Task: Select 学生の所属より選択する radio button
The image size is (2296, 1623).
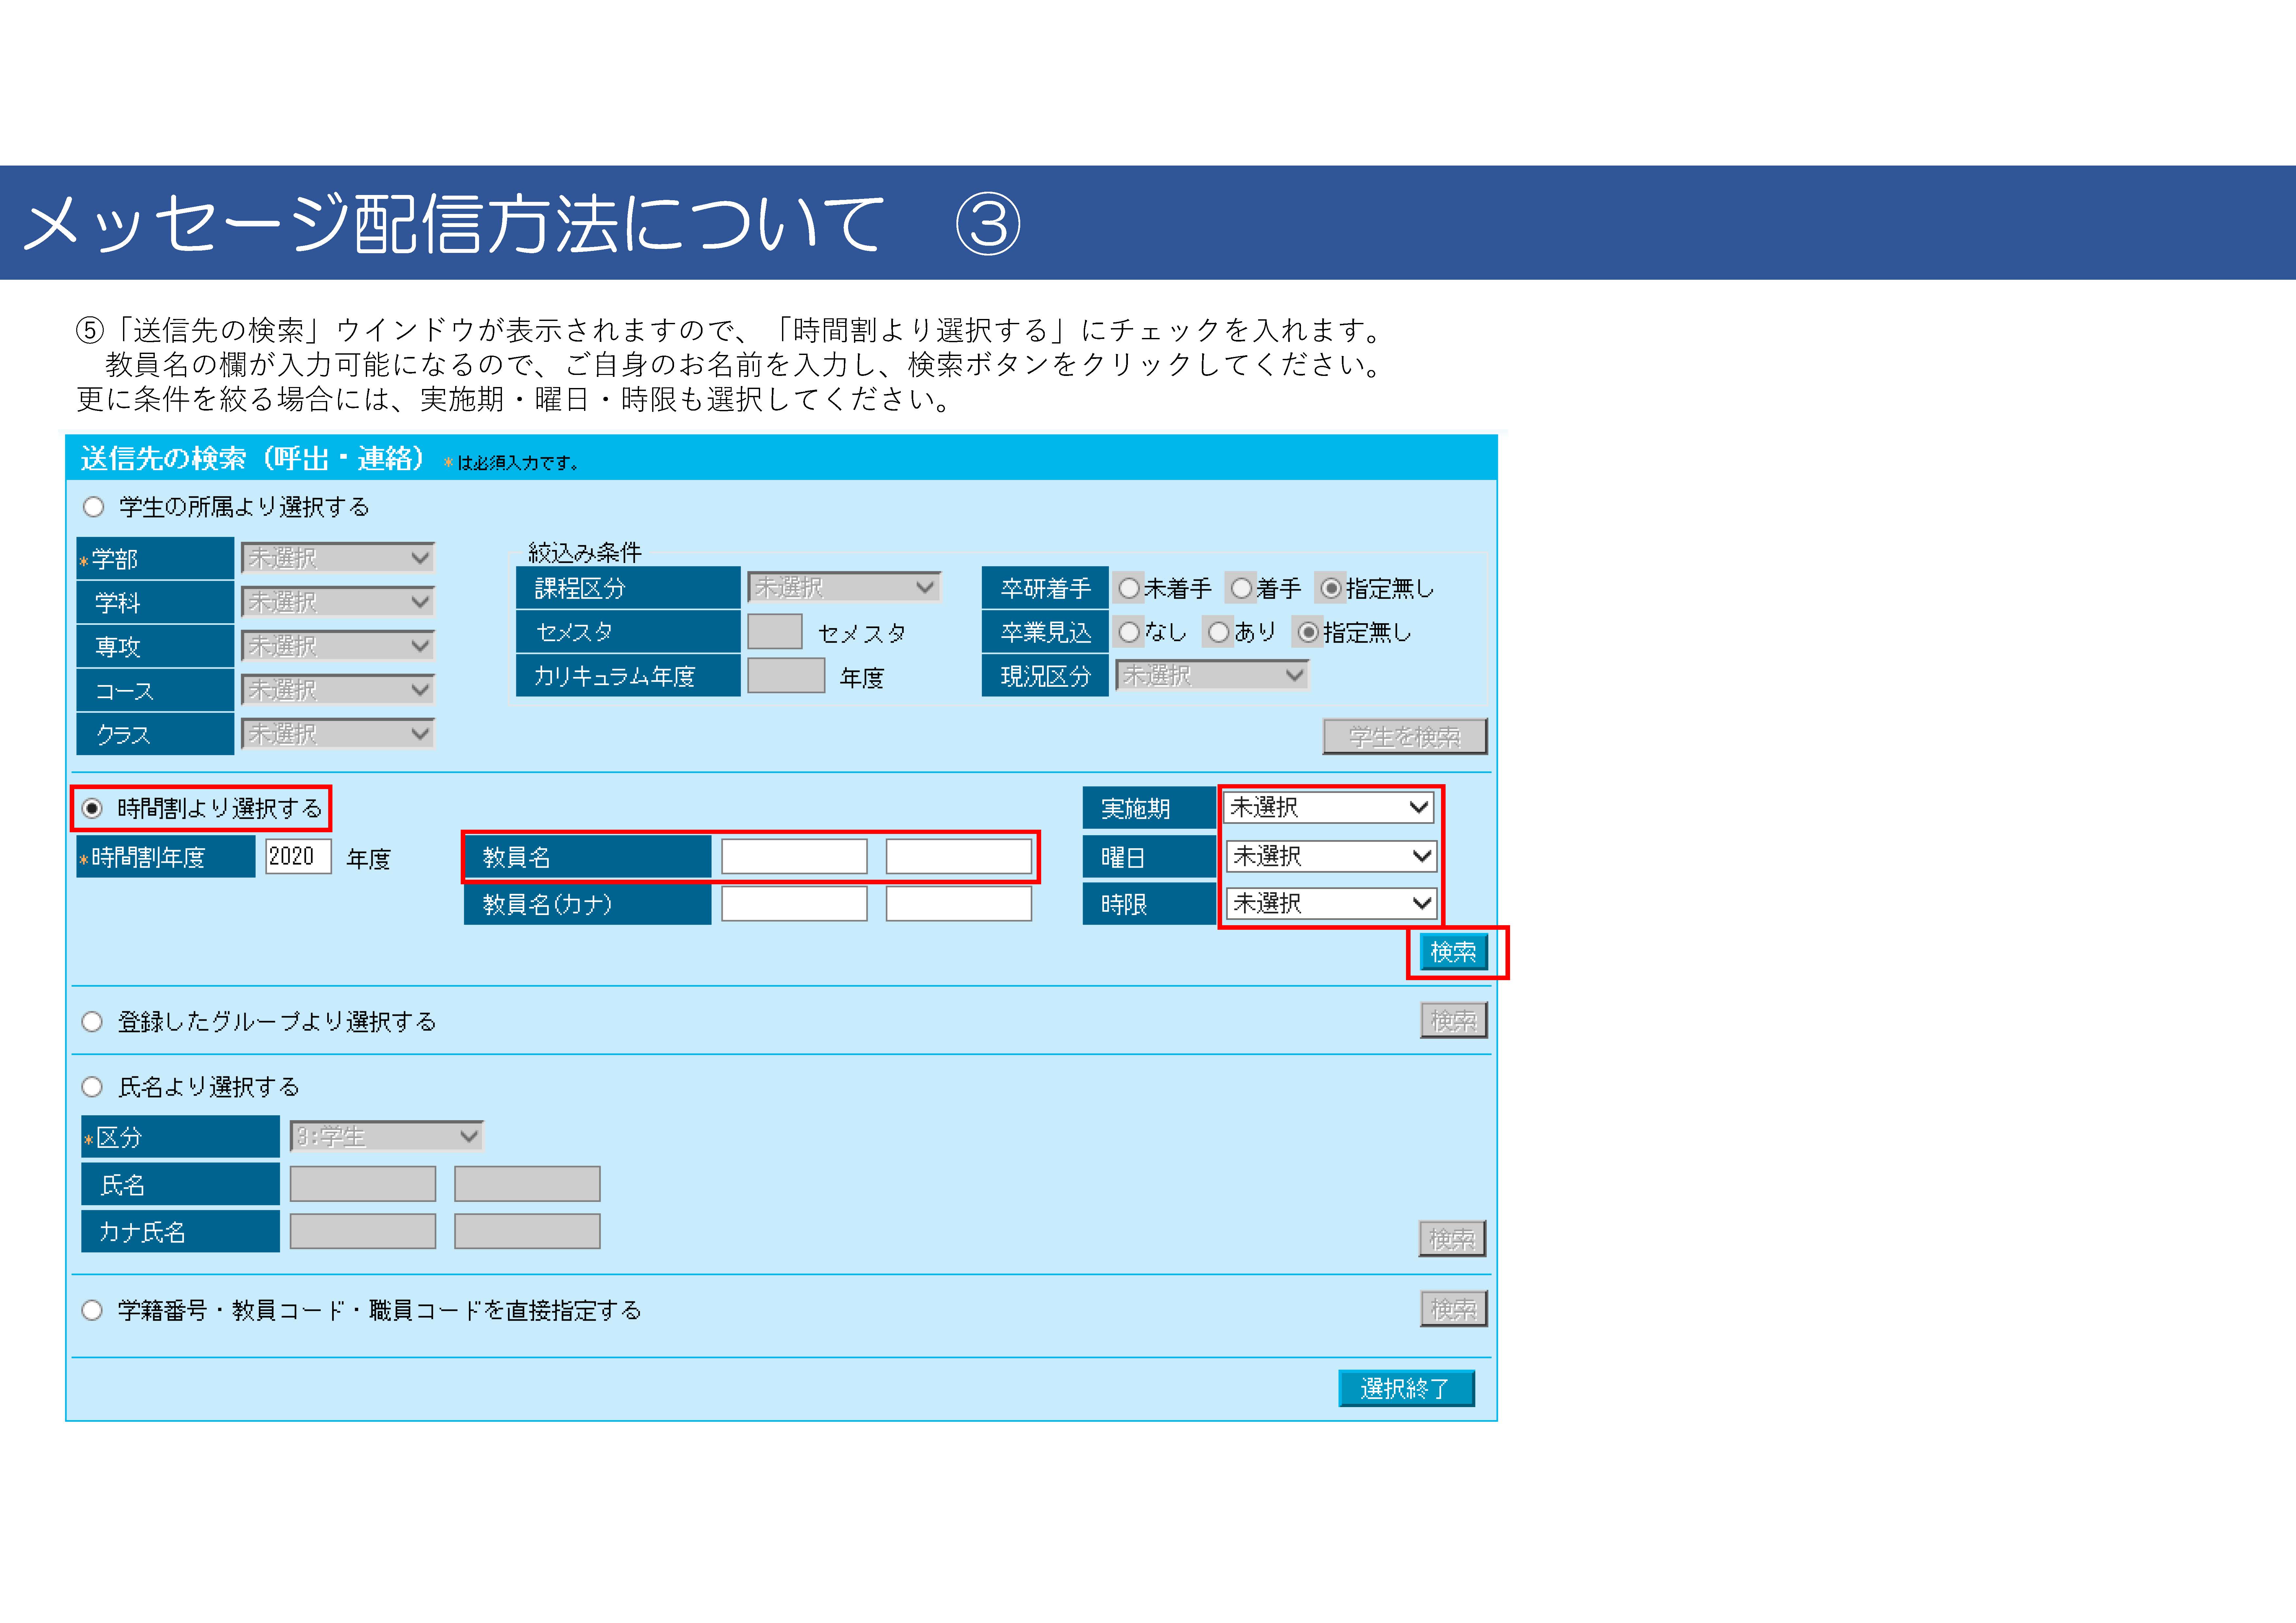Action: (94, 507)
